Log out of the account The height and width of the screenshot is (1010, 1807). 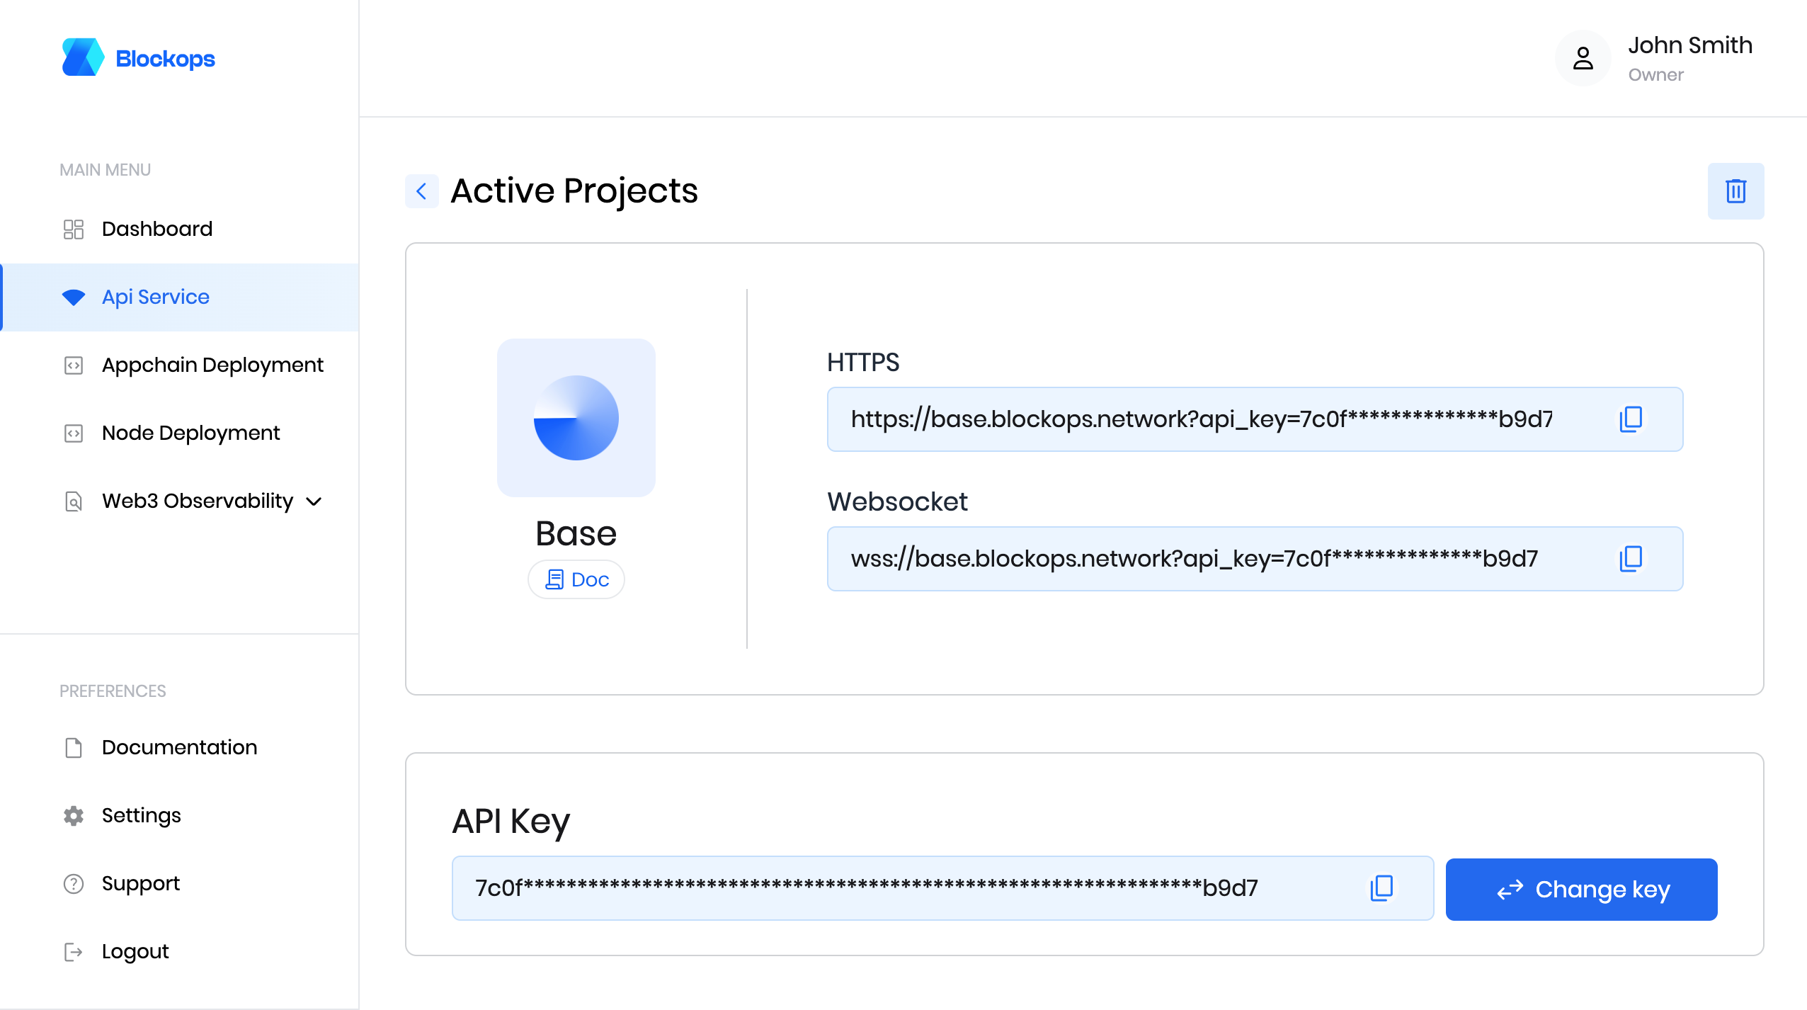pos(135,952)
